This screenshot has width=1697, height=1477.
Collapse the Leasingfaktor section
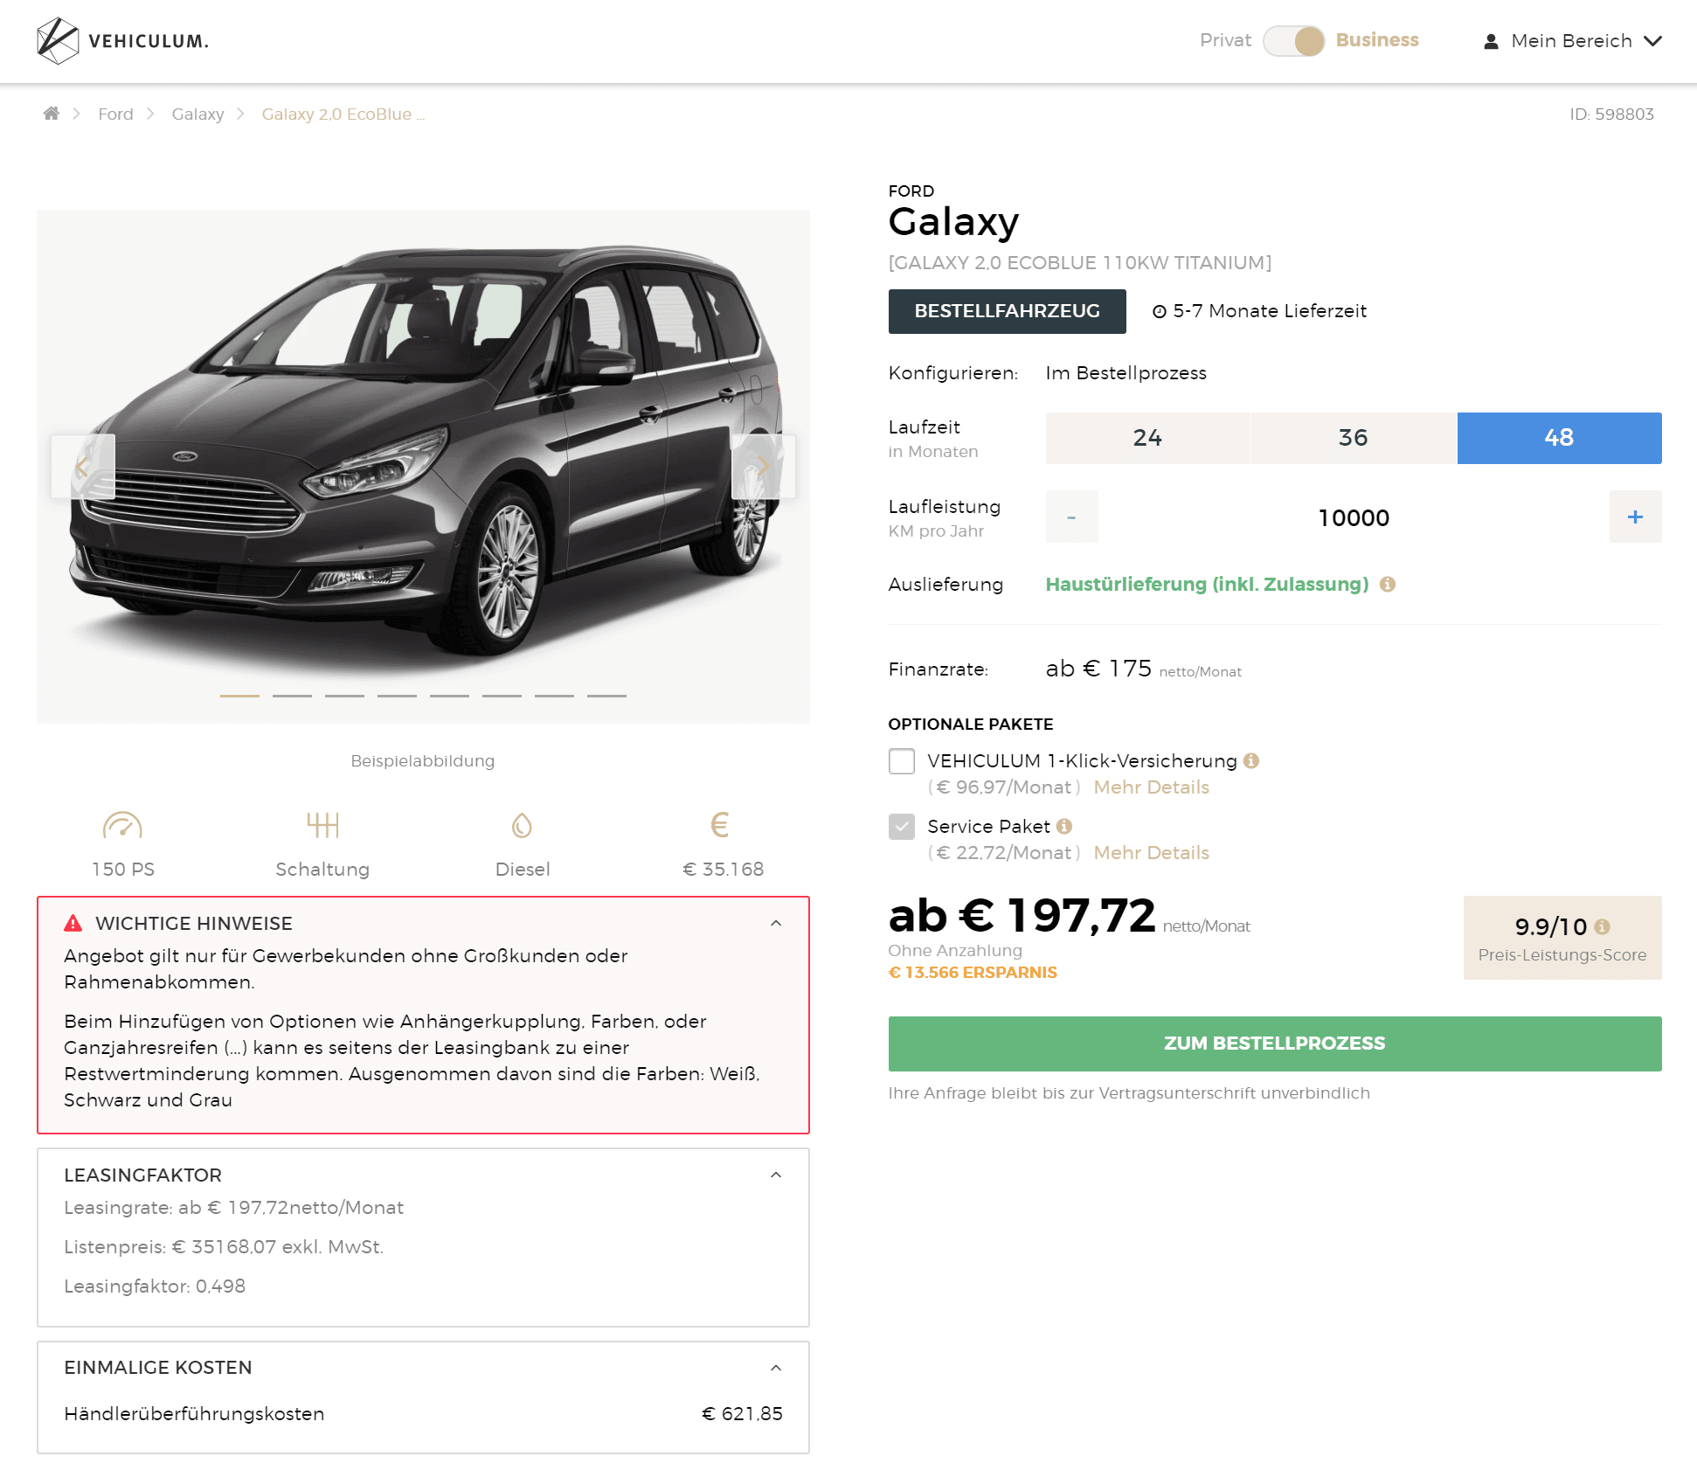tap(776, 1175)
